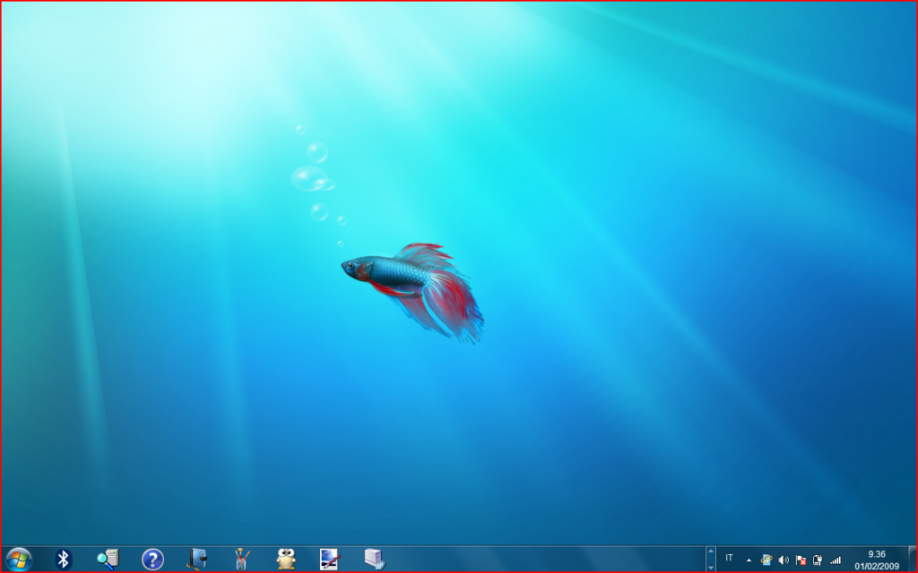Show hidden tray icons with the arrow
Viewport: 918px width, 573px height.
coord(749,560)
